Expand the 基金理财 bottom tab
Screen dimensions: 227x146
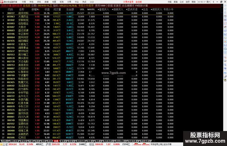tap(121, 141)
